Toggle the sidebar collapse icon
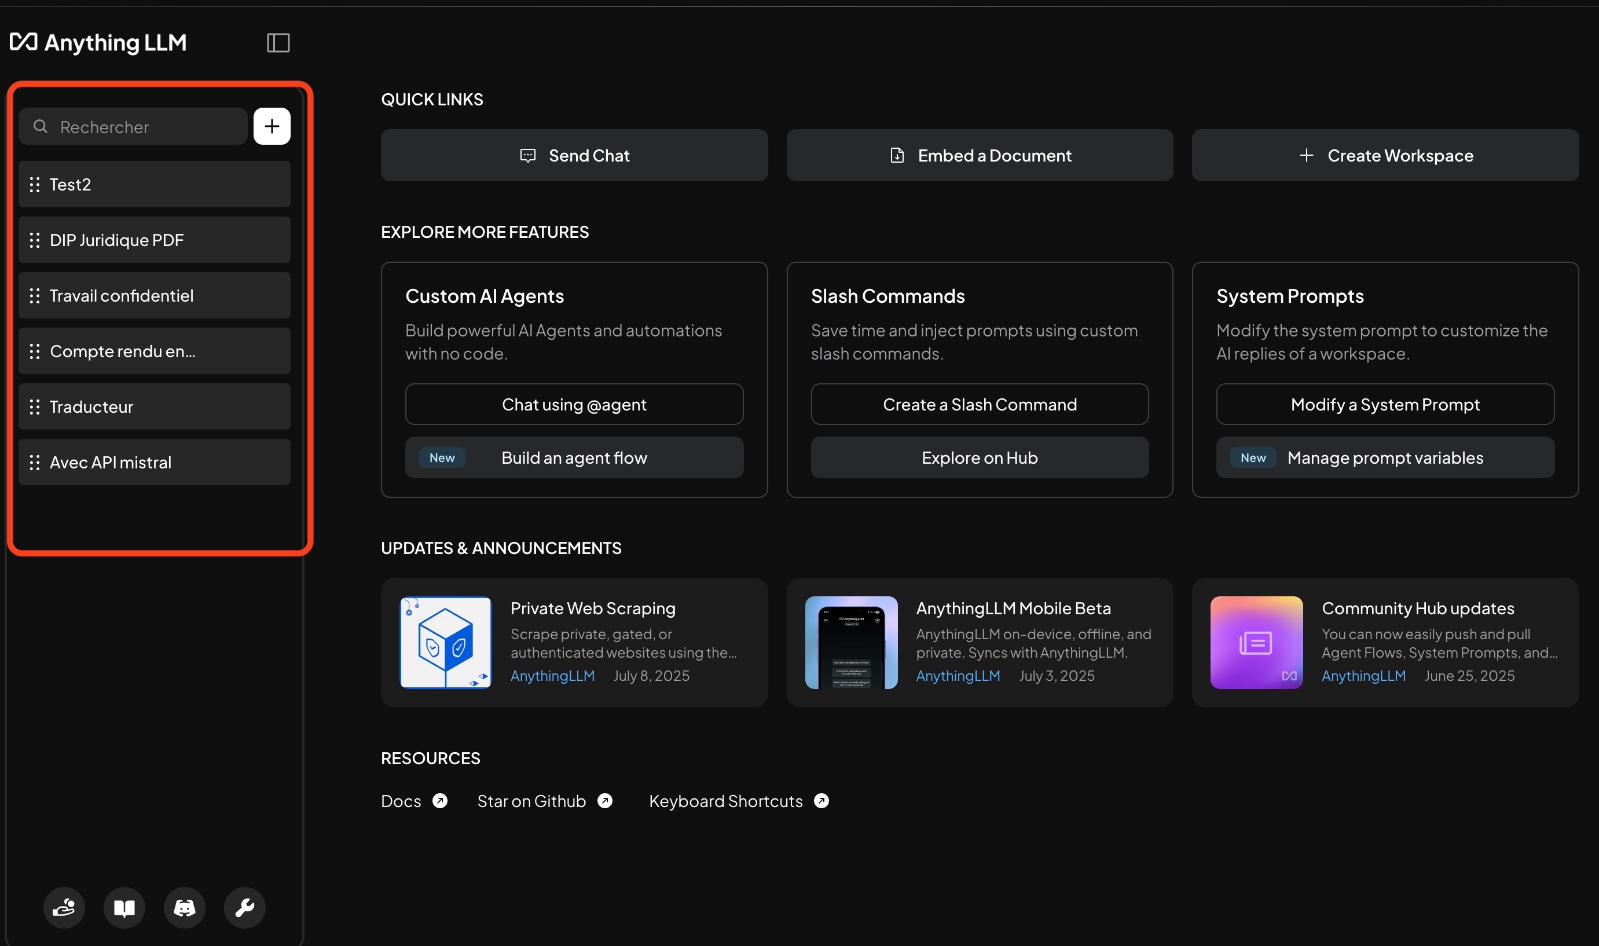This screenshot has width=1599, height=946. (x=278, y=43)
